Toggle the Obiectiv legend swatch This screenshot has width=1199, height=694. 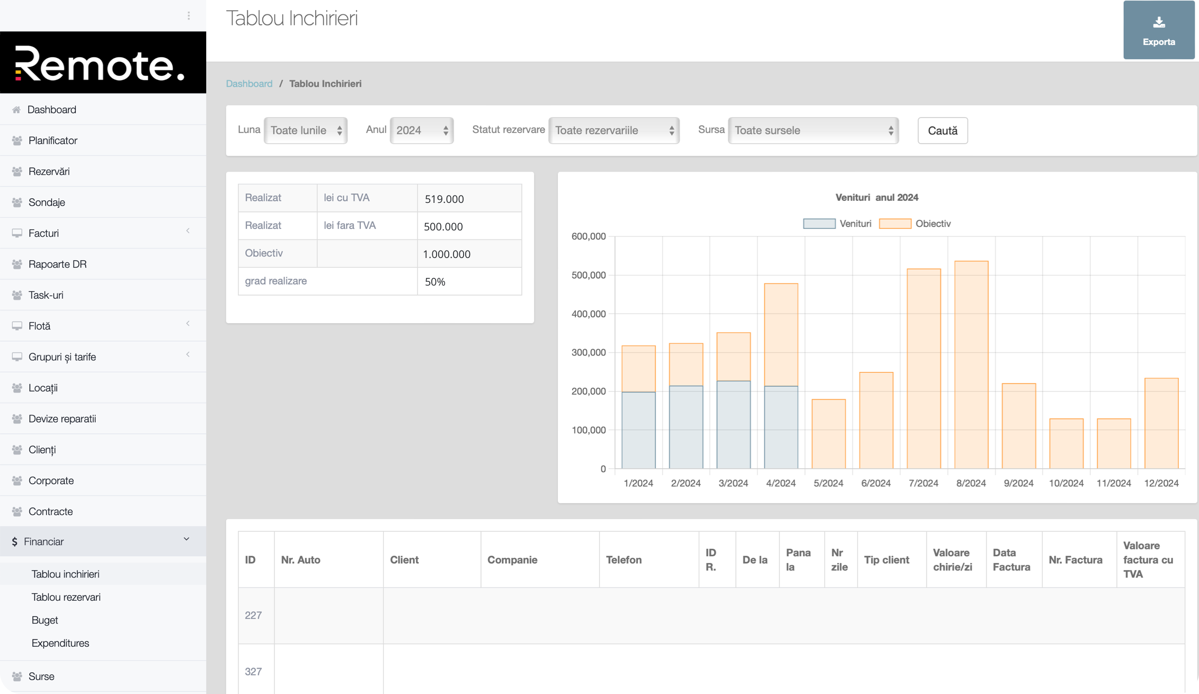click(895, 224)
